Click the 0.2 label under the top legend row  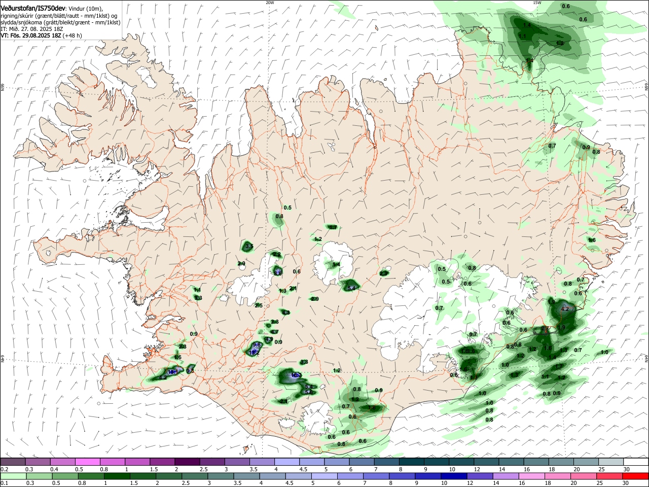click(x=5, y=469)
